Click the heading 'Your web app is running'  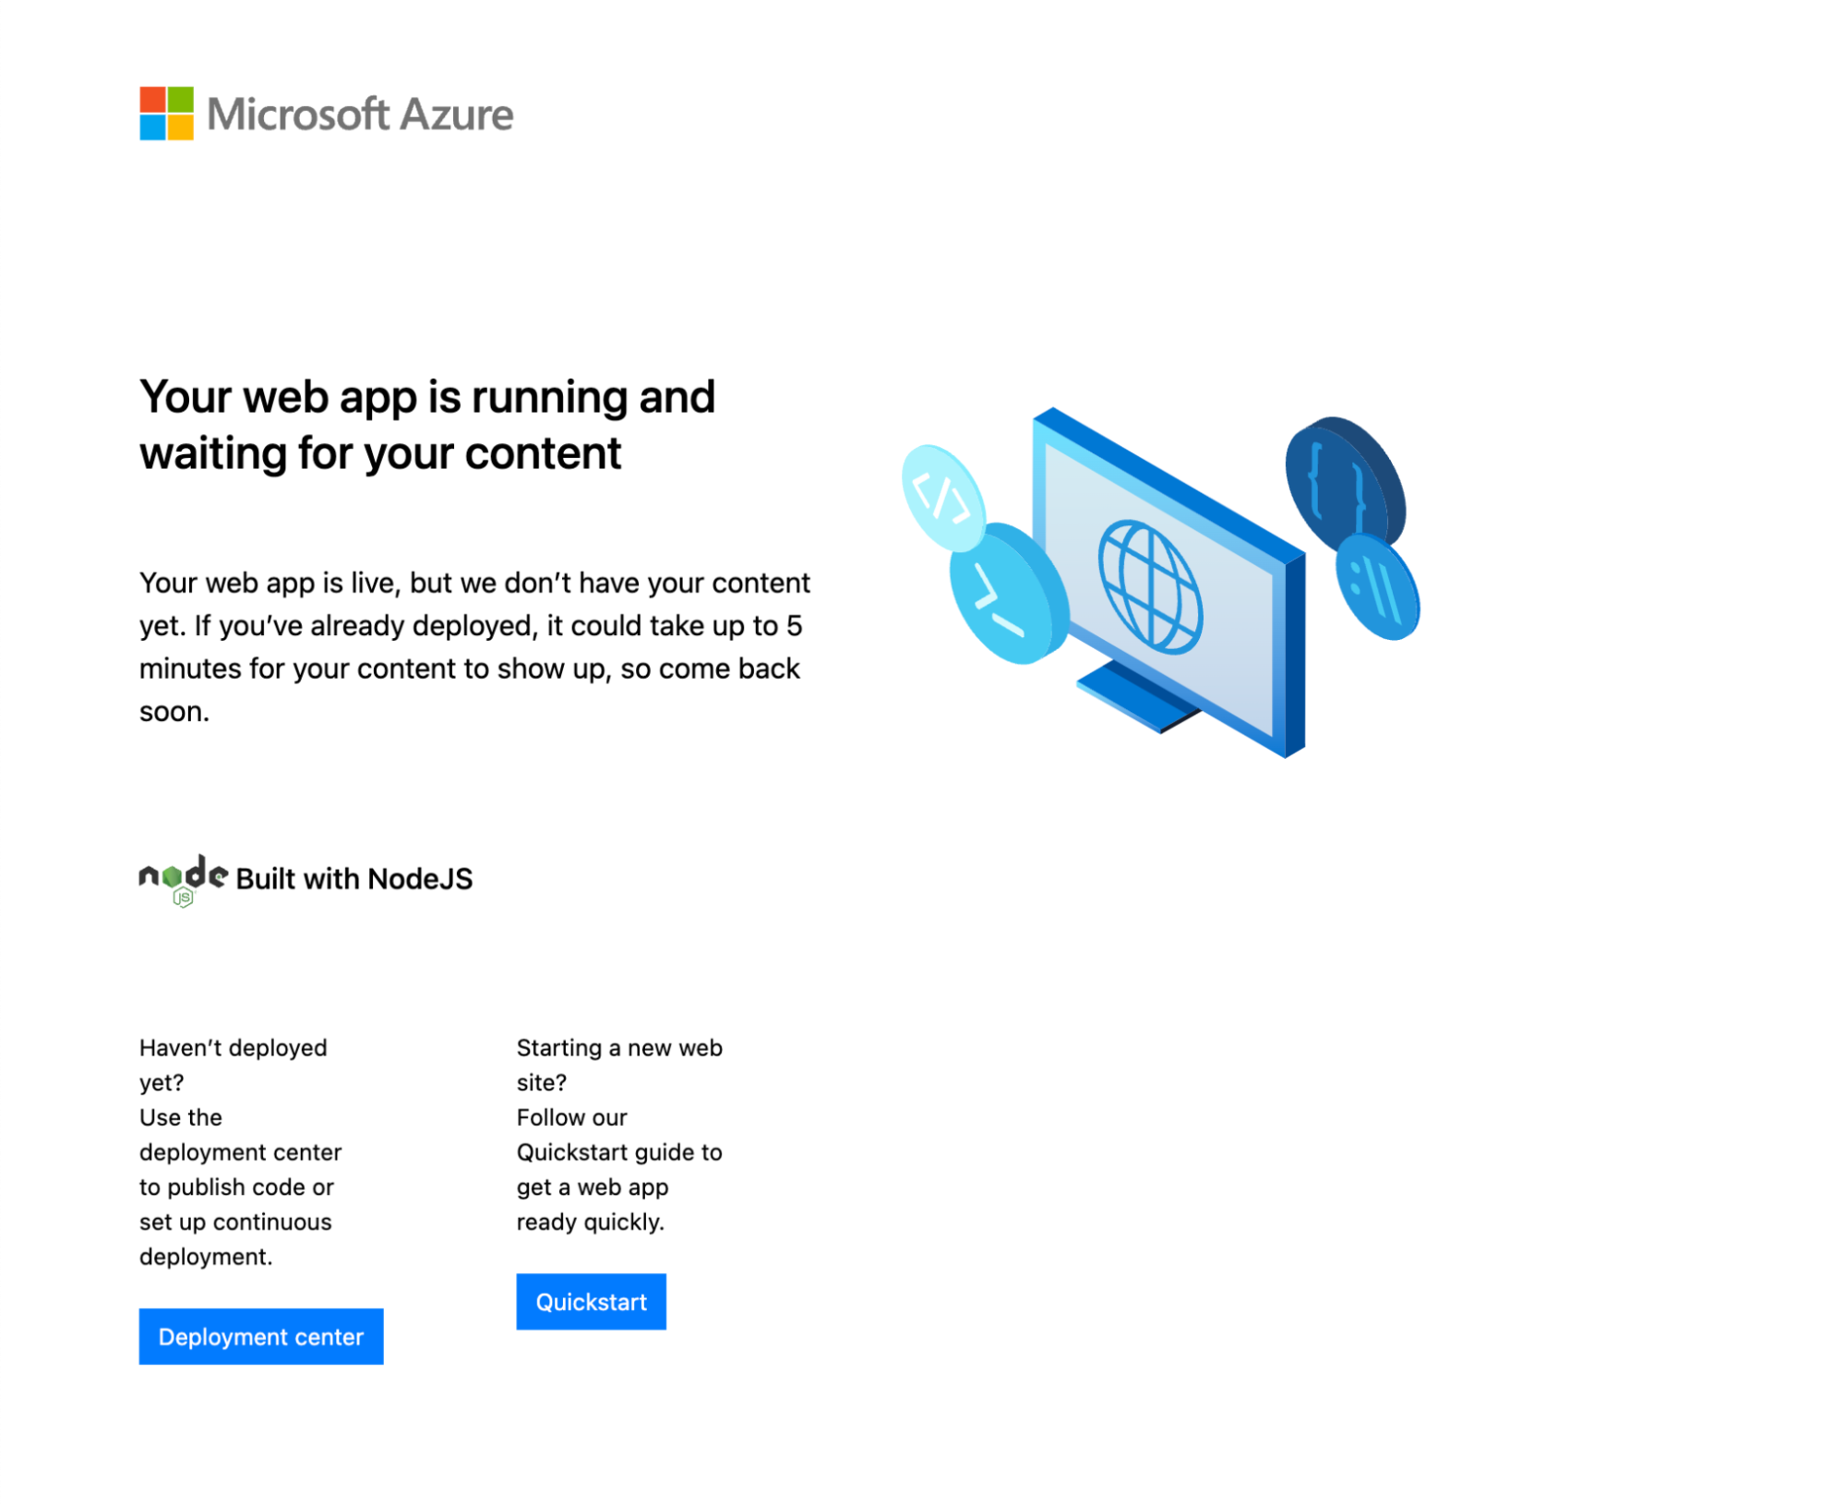(x=427, y=424)
